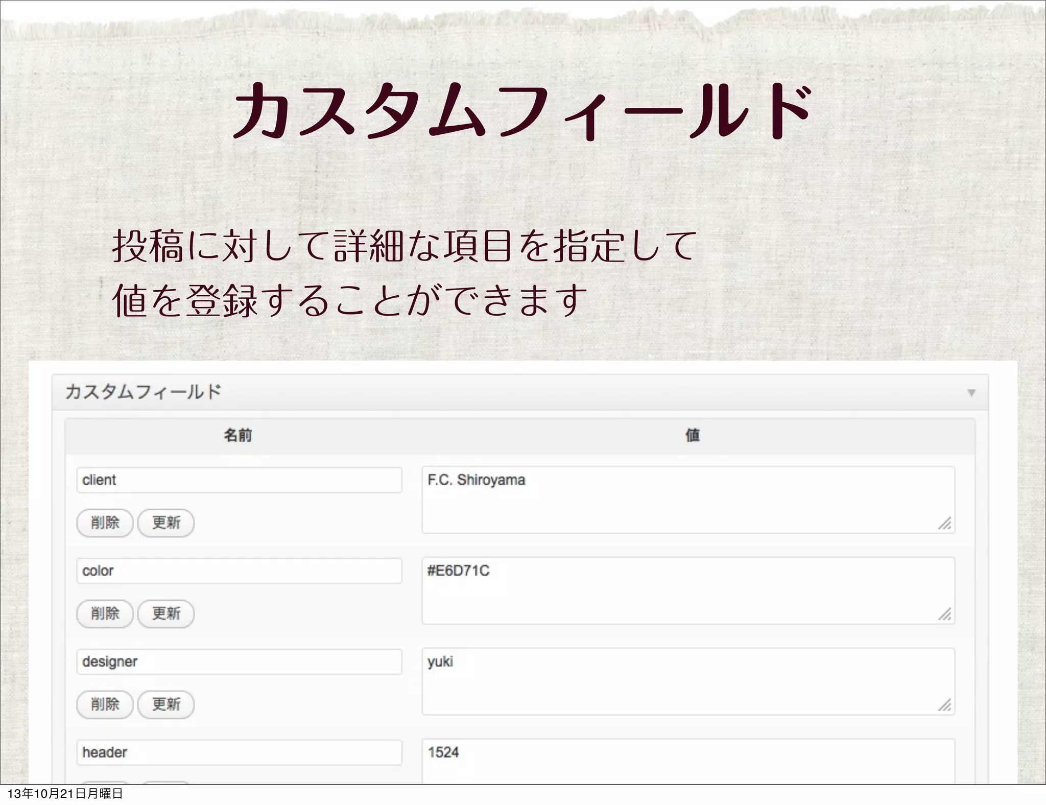Click the F.C. Shiroyama value textarea
The width and height of the screenshot is (1046, 805).
click(688, 500)
